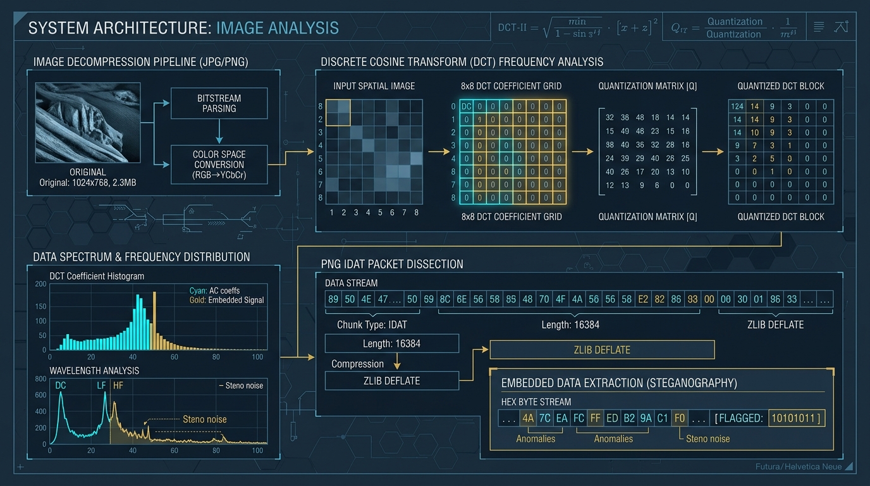Click the 124 cell in the quantized DCT block
The height and width of the screenshot is (486, 870).
click(x=737, y=106)
